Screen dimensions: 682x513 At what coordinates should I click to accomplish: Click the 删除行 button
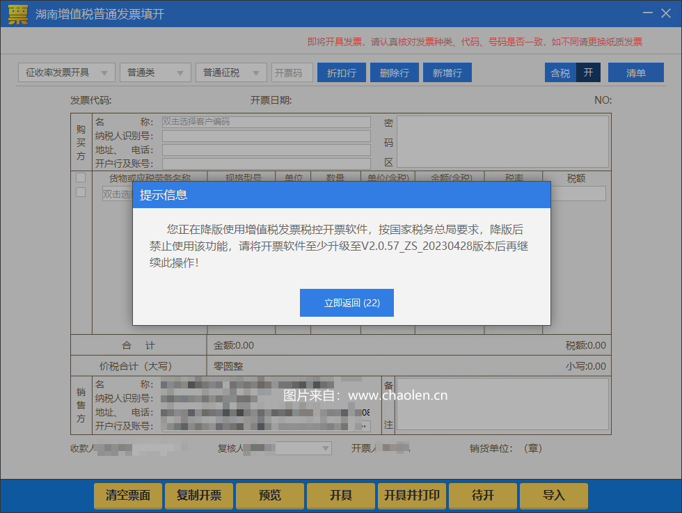point(395,72)
